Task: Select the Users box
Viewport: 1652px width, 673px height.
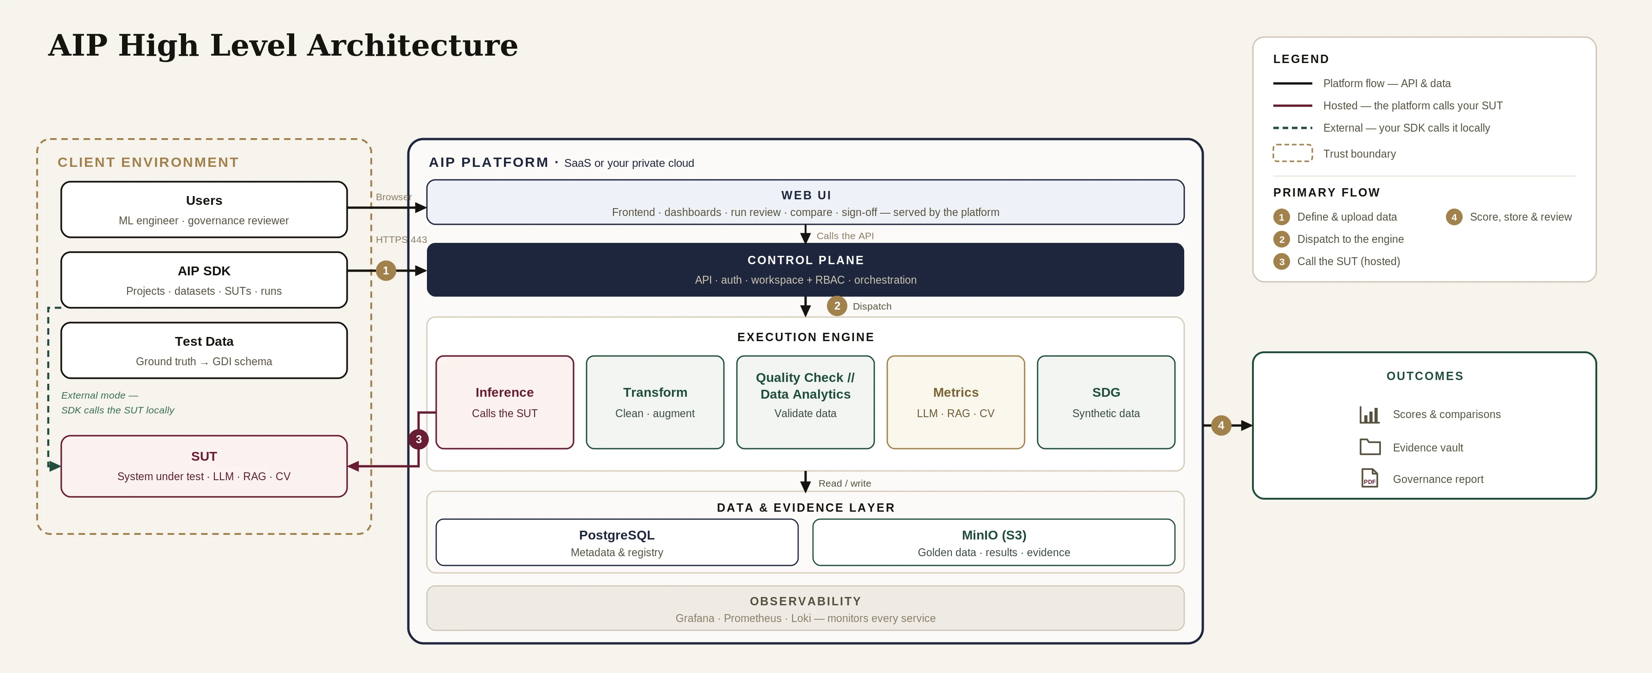Action: point(204,210)
